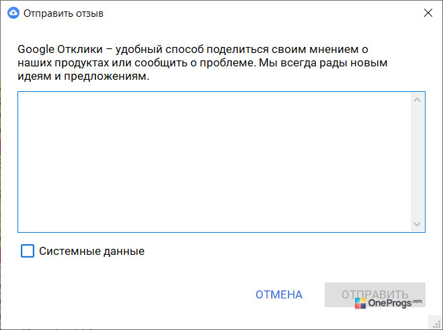Click the scrollbar up arrow in text area
Image resolution: width=443 pixels, height=330 pixels.
(x=417, y=100)
